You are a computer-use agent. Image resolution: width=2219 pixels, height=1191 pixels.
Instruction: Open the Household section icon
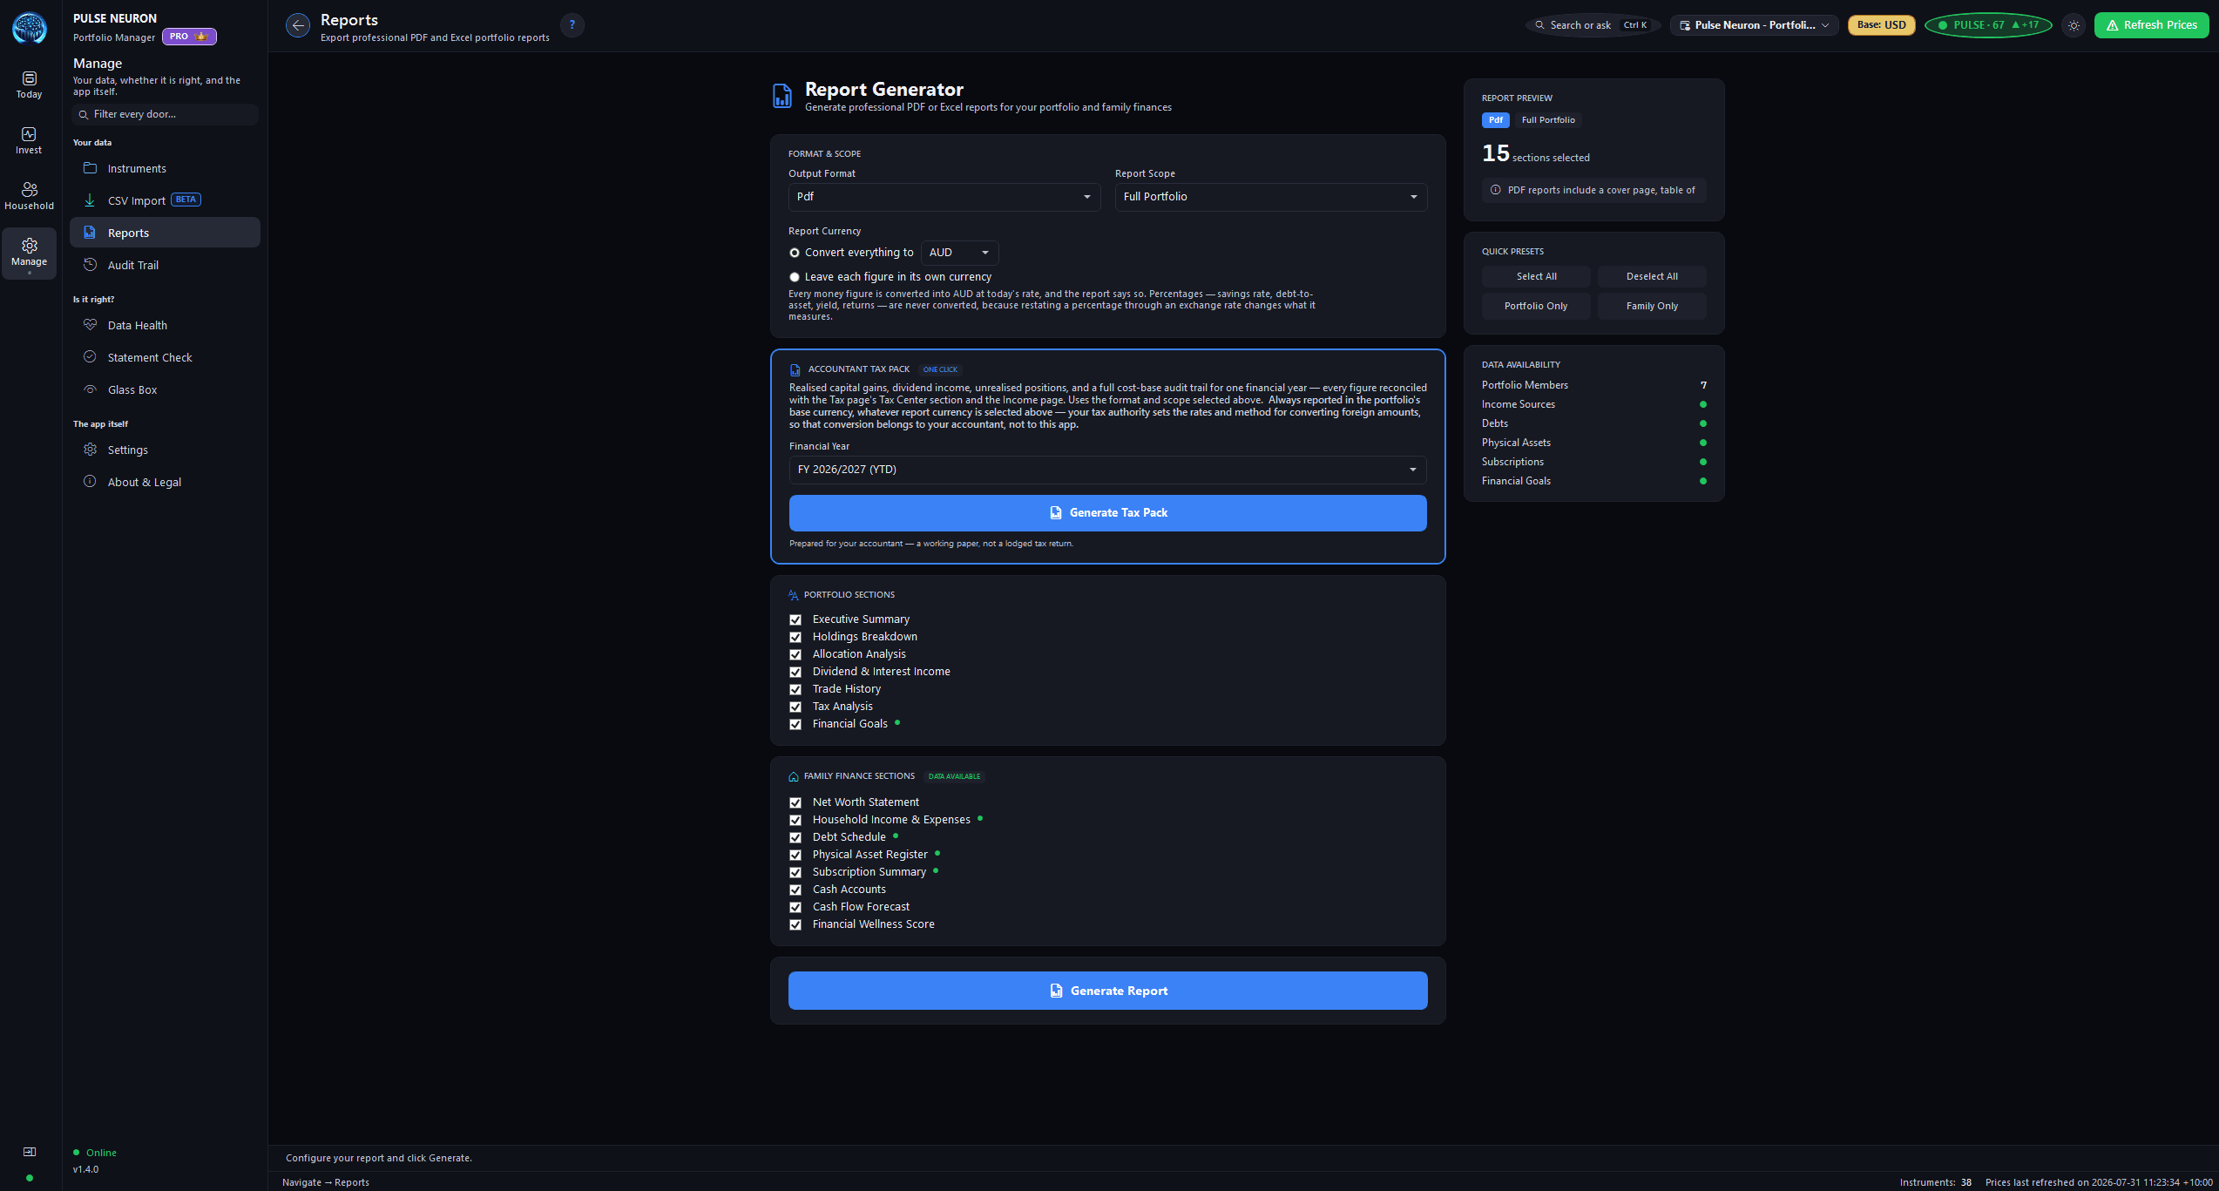pos(29,189)
